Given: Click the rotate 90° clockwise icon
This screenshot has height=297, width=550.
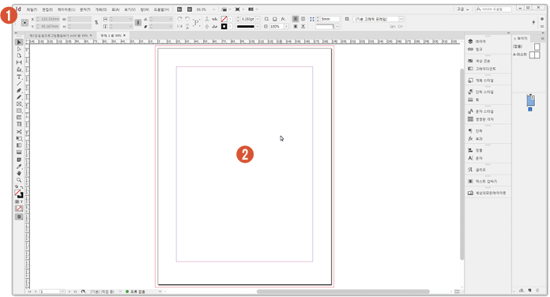Looking at the screenshot, I should (x=179, y=19).
